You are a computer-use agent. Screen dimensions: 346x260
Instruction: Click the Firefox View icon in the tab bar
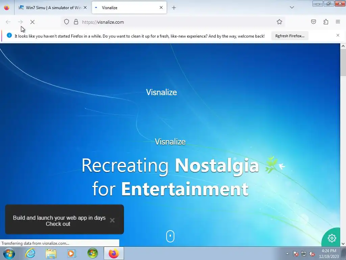[7, 7]
